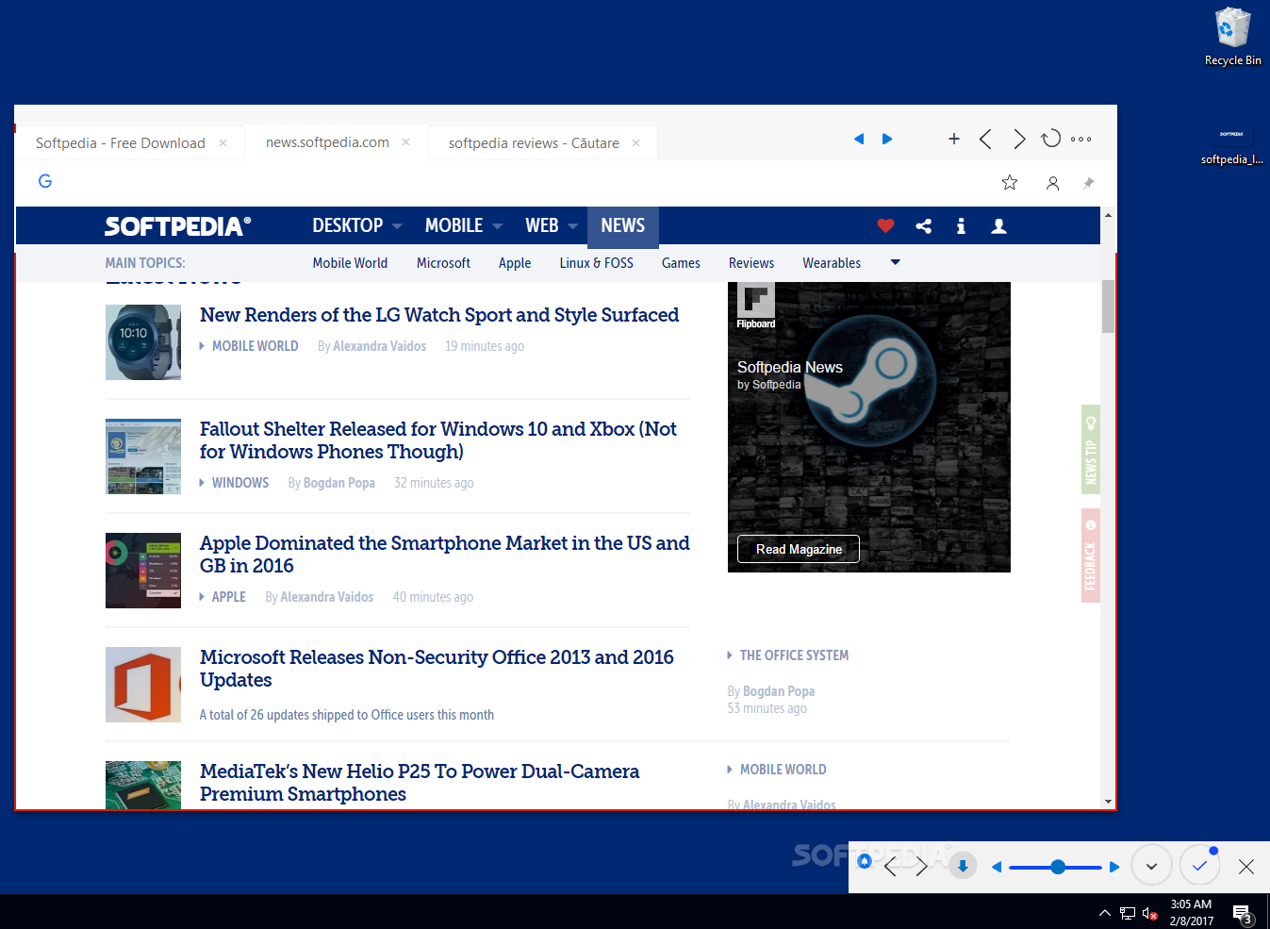Increase the slider with the right blue arrow
1270x929 pixels.
pos(1114,867)
